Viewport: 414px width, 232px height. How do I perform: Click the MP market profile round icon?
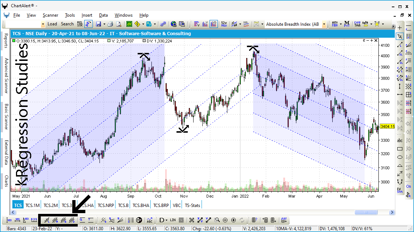click(139, 220)
